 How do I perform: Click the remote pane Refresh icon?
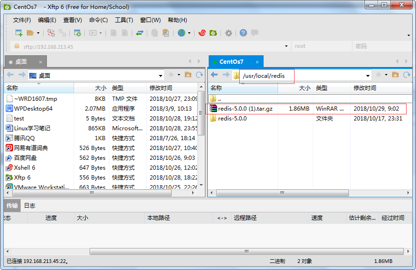(407, 75)
